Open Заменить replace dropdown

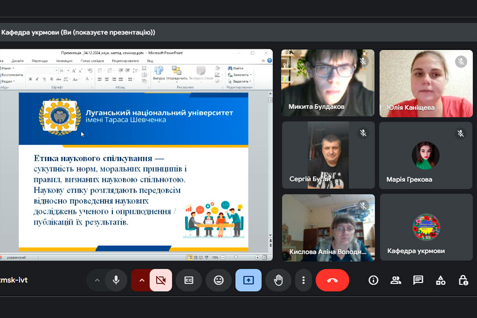pos(240,75)
